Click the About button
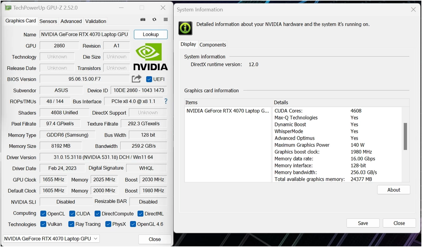Screen dimensions: 422x247 point(394,190)
